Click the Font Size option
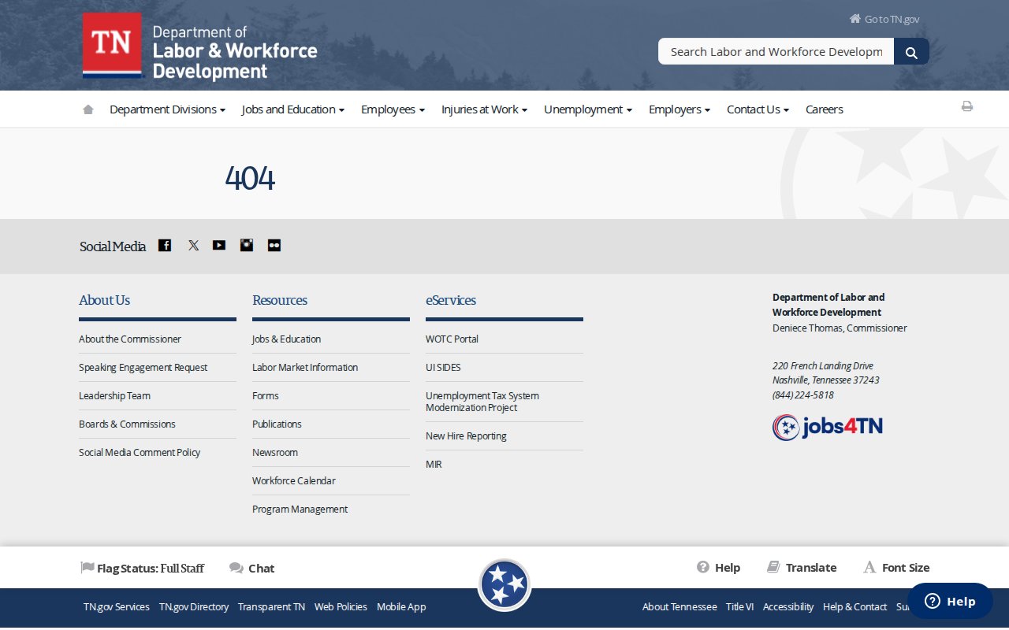Viewport: 1009px width, 630px height. click(896, 568)
